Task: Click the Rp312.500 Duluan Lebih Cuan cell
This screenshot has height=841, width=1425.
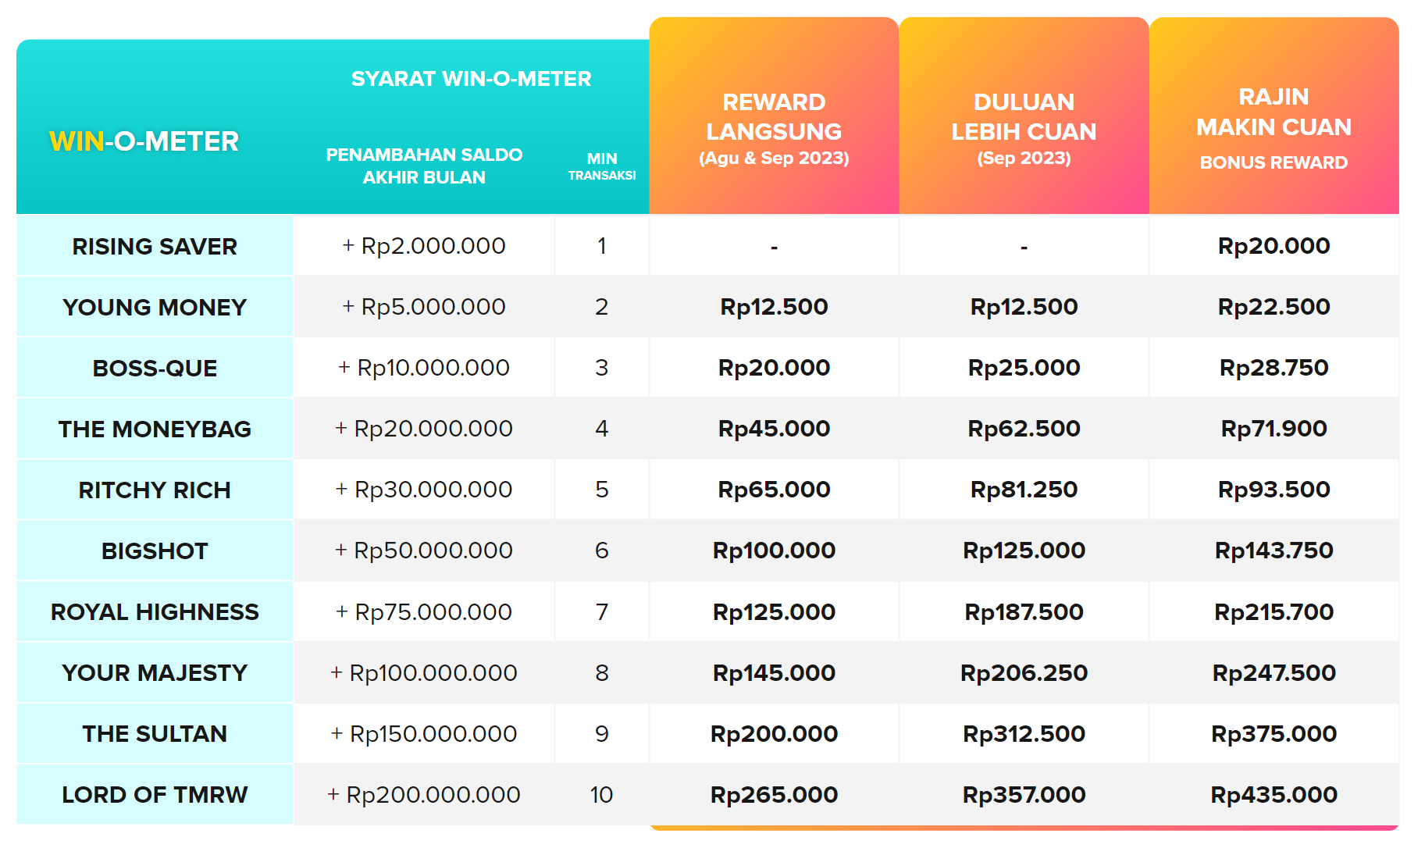Action: pyautogui.click(x=1024, y=733)
